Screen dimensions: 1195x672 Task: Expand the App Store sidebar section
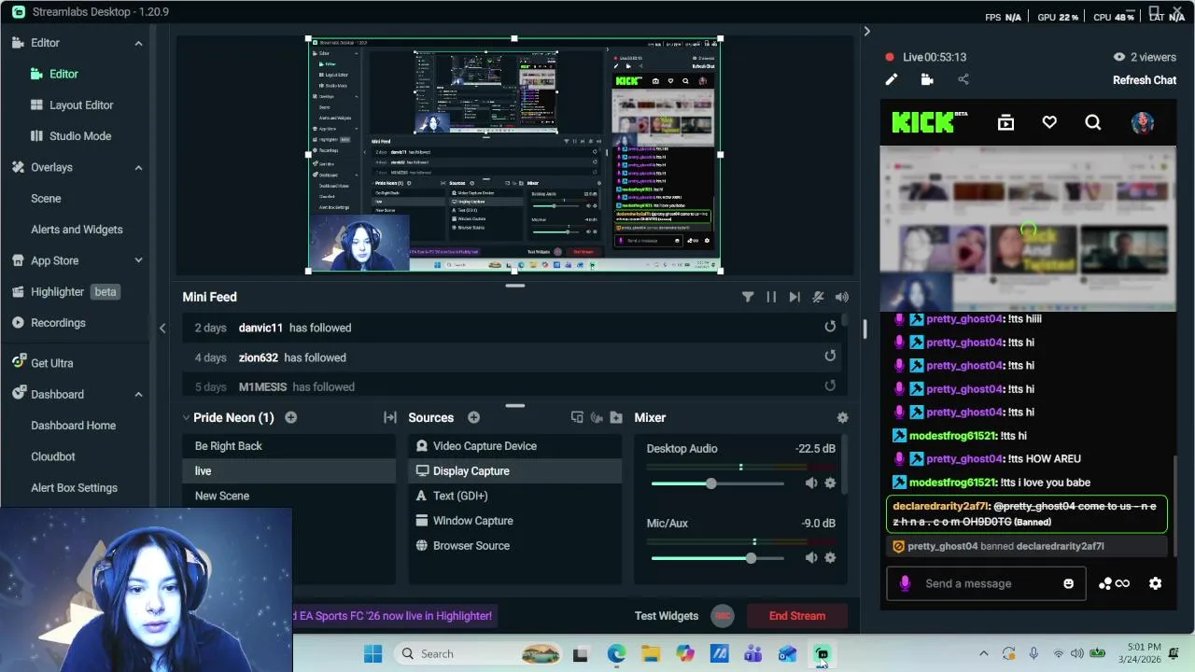click(x=138, y=260)
